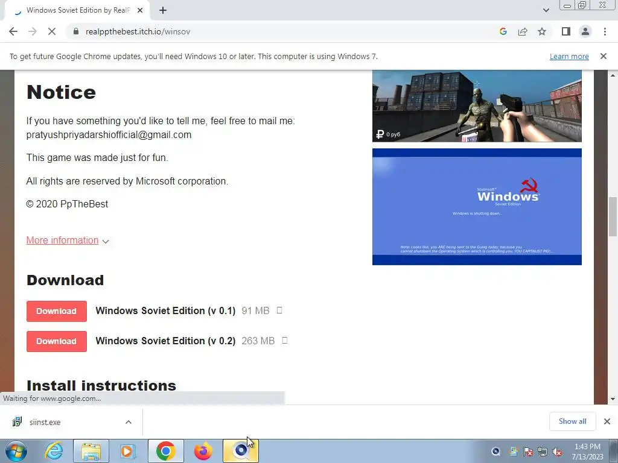Viewport: 618px width, 463px height.
Task: Click the lock icon in address bar
Action: (x=76, y=31)
